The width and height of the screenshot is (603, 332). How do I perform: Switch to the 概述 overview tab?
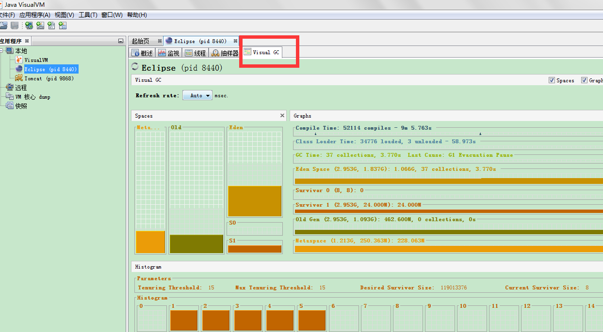(143, 53)
